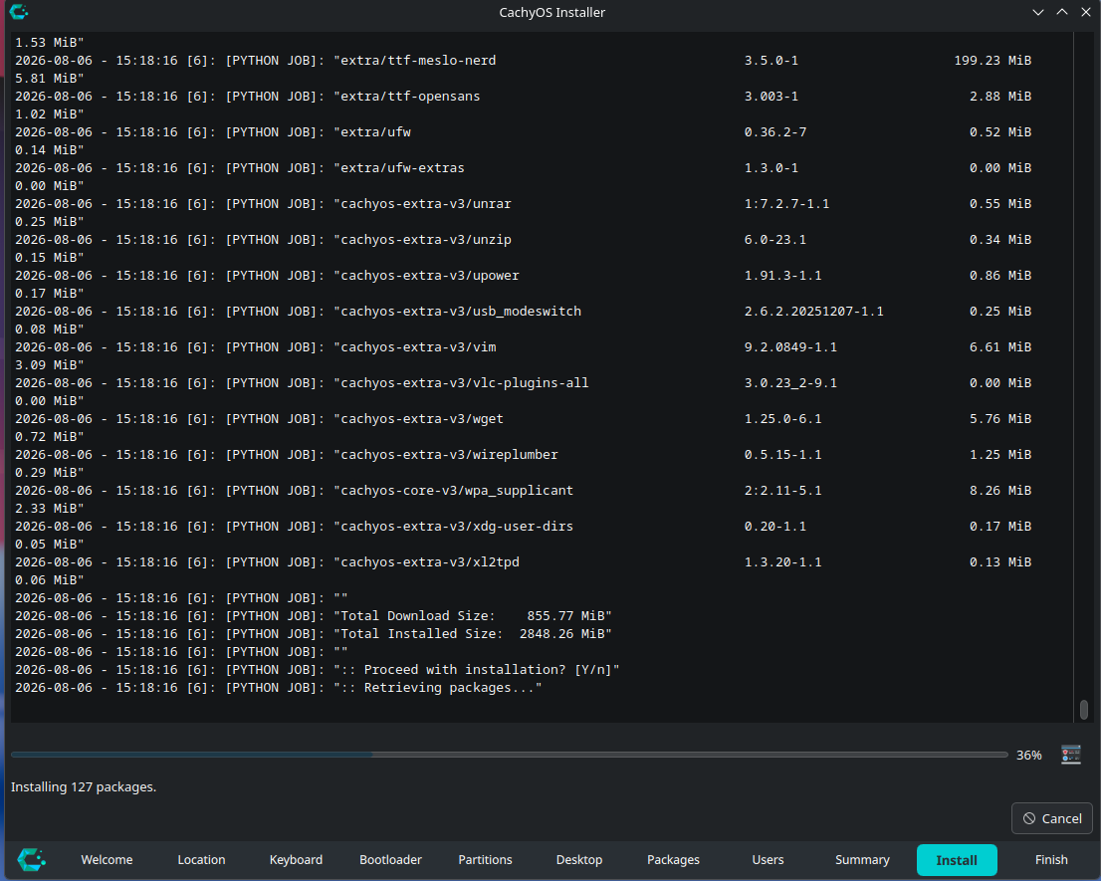Click the "cachyos-extra-v3/unrar" log entry
The image size is (1101, 881).
[523, 204]
